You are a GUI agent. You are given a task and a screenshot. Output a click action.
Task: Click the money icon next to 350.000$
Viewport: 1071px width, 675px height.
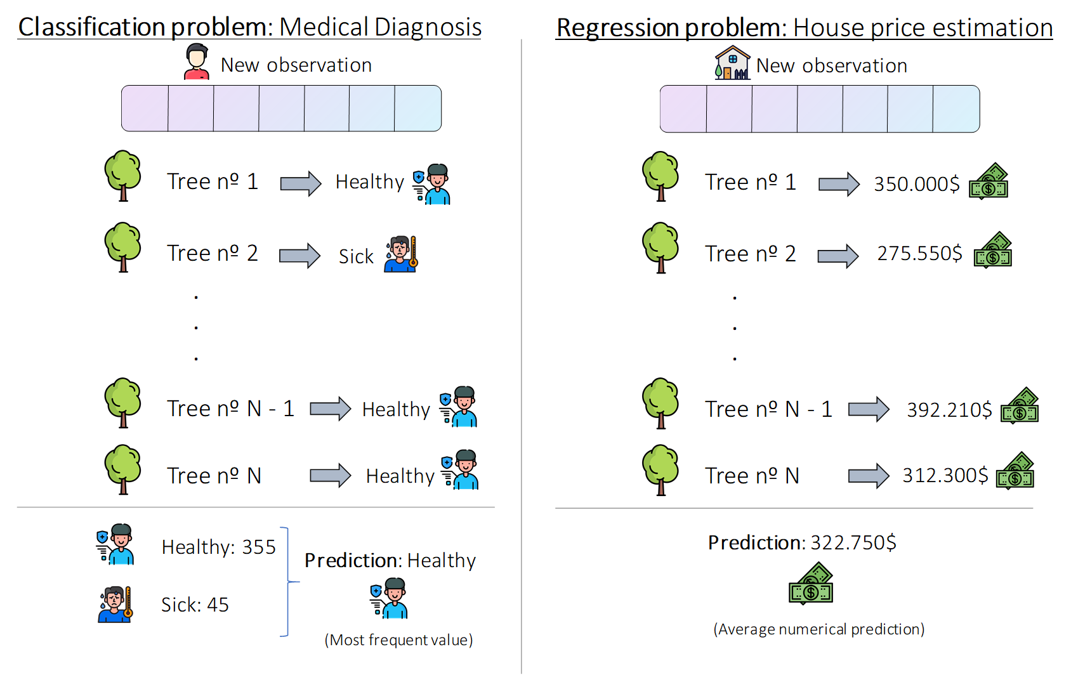(x=989, y=182)
